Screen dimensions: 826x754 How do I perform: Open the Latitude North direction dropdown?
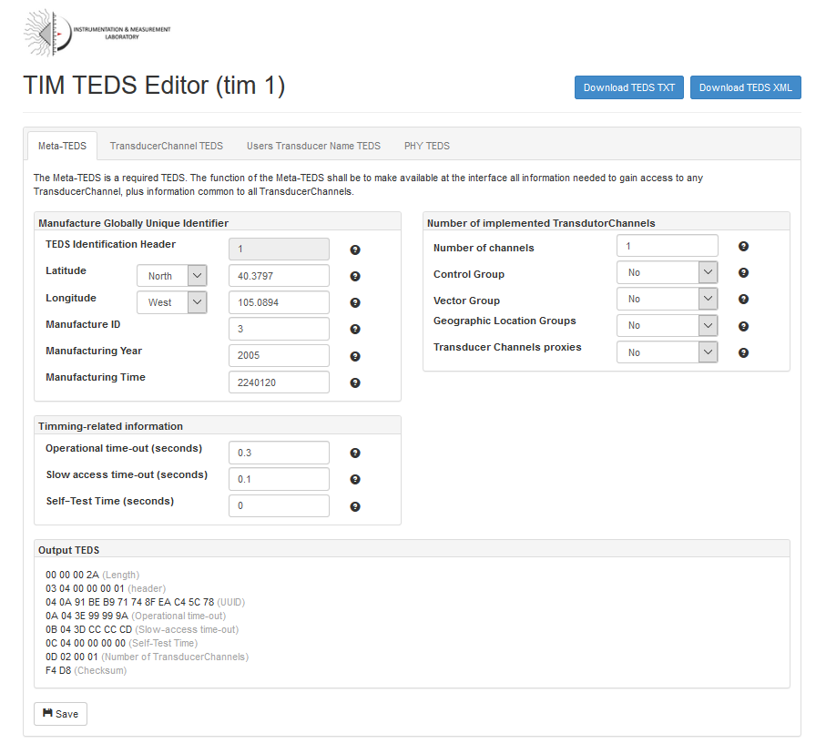pyautogui.click(x=172, y=276)
